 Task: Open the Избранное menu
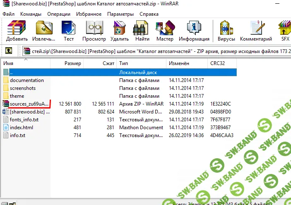89,14
